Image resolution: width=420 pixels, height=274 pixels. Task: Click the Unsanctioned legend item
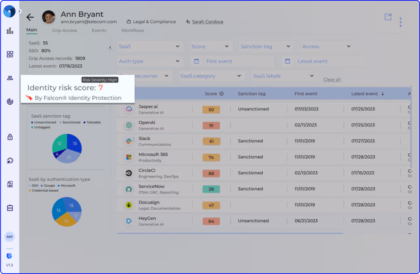[x=44, y=123]
